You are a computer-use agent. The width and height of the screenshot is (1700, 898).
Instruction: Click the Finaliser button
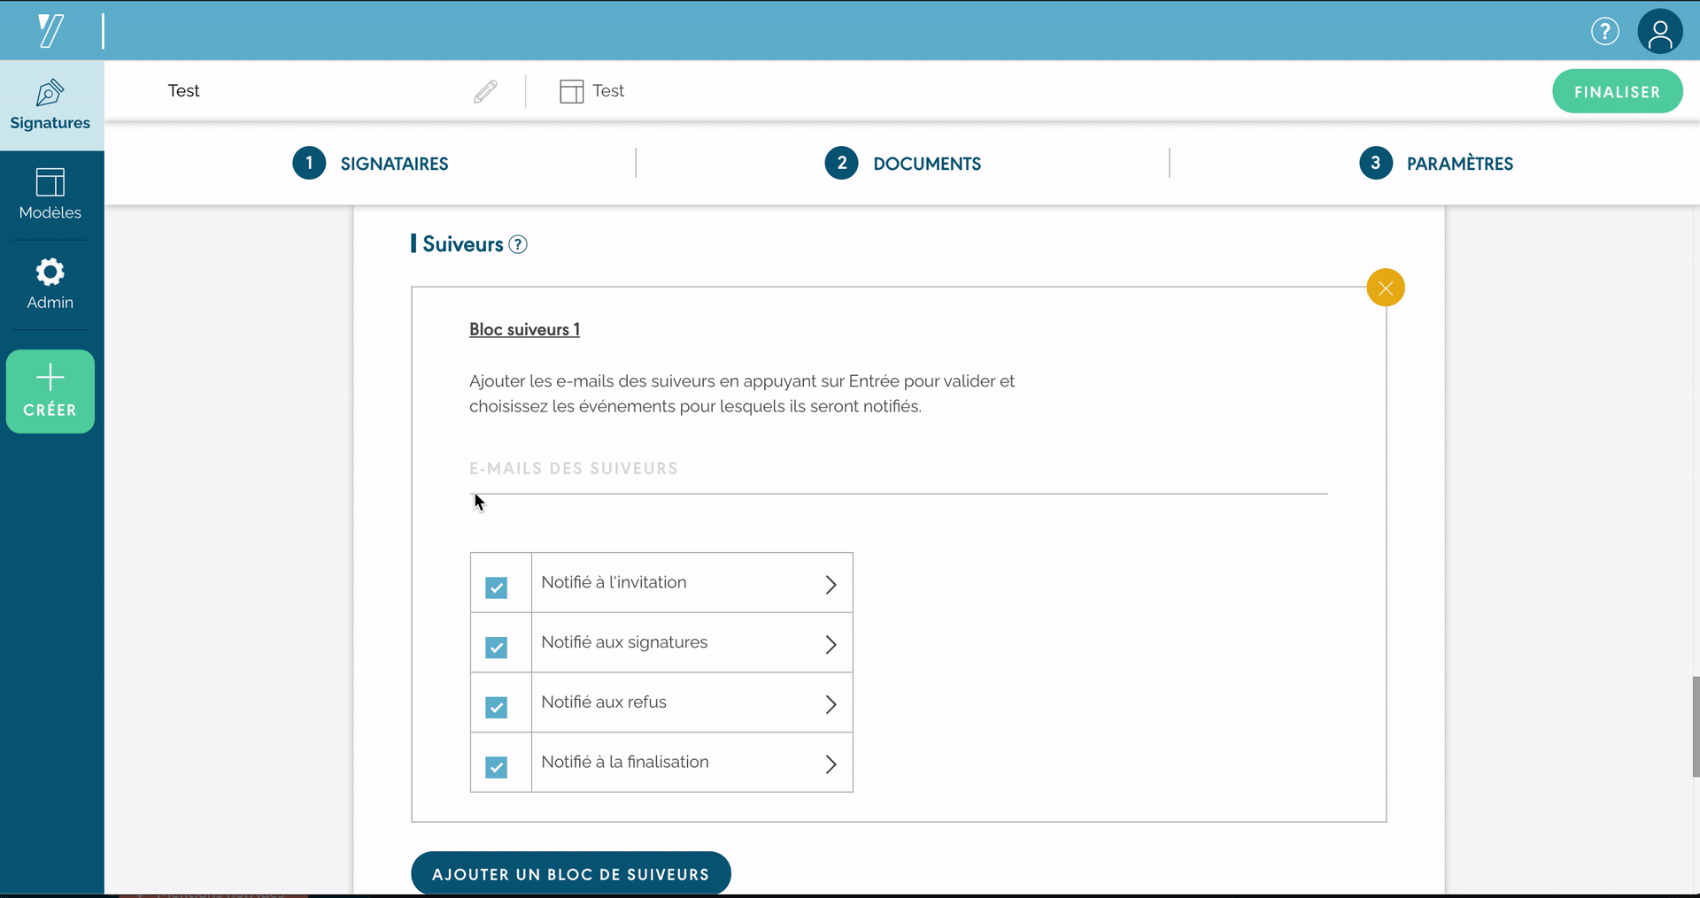1616,92
